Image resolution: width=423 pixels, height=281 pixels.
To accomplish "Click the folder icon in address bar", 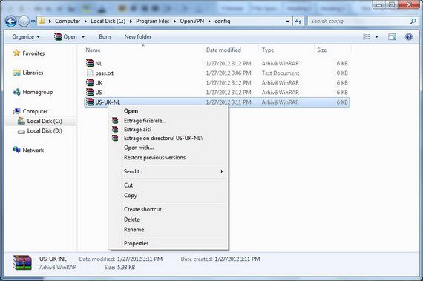I will point(42,21).
